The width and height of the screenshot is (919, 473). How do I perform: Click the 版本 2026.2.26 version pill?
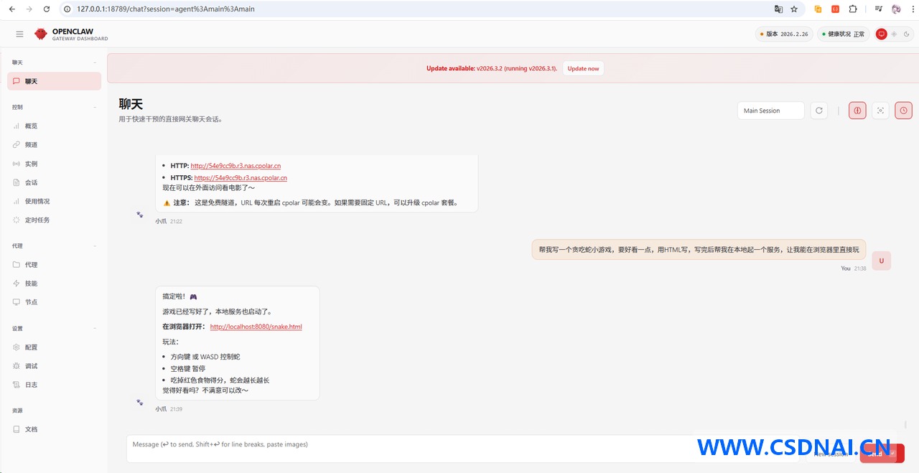coord(784,34)
